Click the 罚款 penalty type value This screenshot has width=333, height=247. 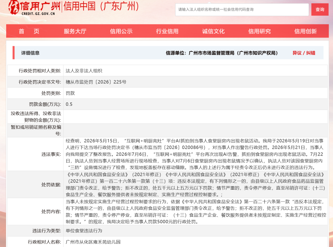[x=70, y=93]
